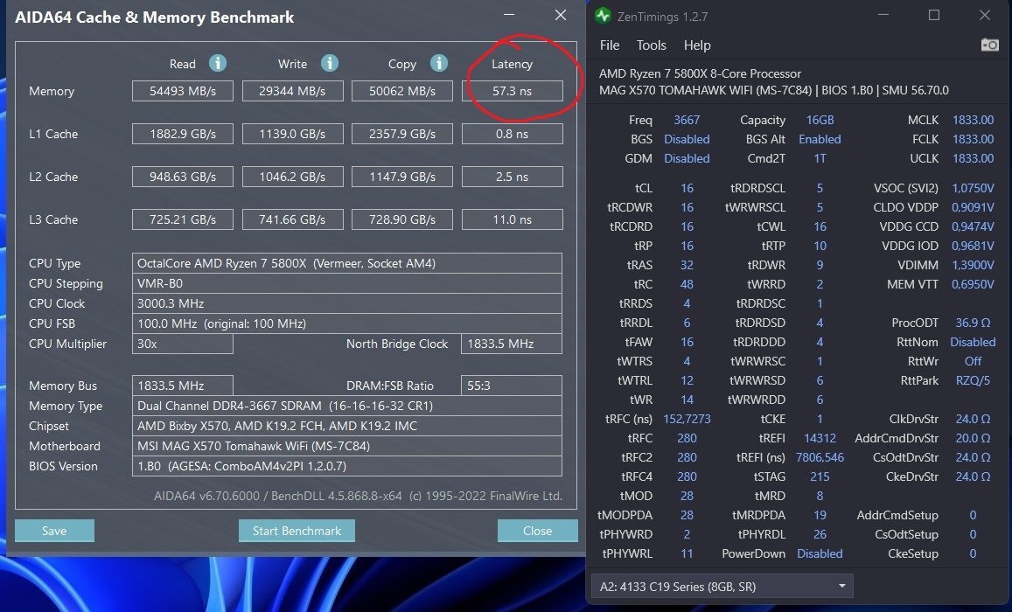Click the AIDA64 version text at dialog bottom
Image resolution: width=1012 pixels, height=612 pixels.
[358, 496]
